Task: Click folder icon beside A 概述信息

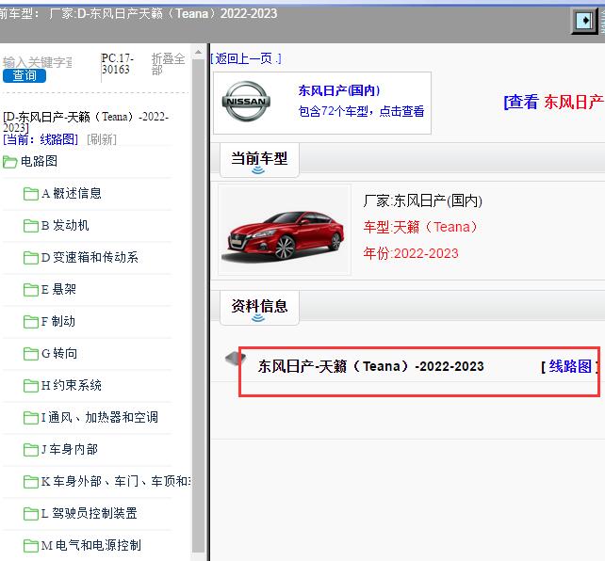Action: tap(31, 194)
